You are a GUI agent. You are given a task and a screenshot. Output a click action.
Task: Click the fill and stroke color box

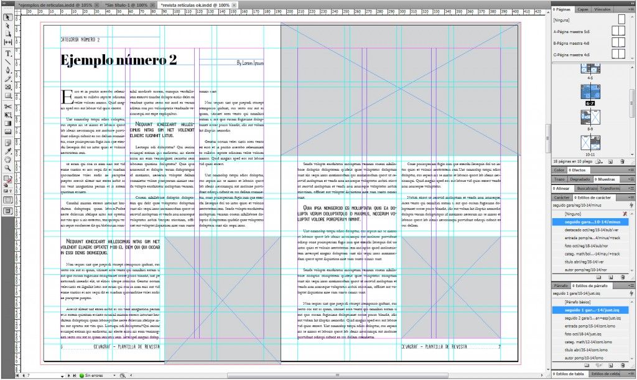(x=7, y=179)
